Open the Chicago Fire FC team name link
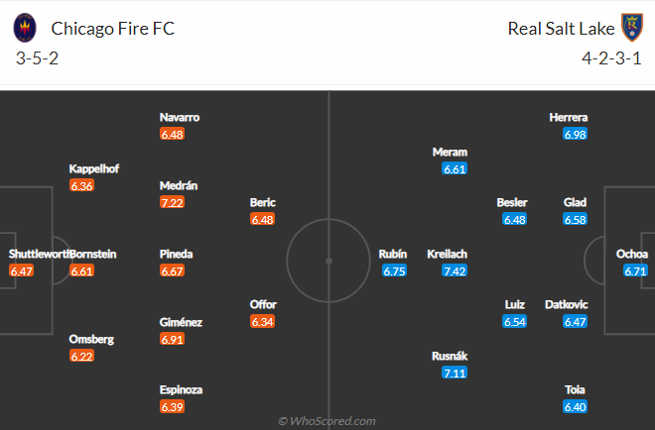The height and width of the screenshot is (430, 655). (x=113, y=29)
